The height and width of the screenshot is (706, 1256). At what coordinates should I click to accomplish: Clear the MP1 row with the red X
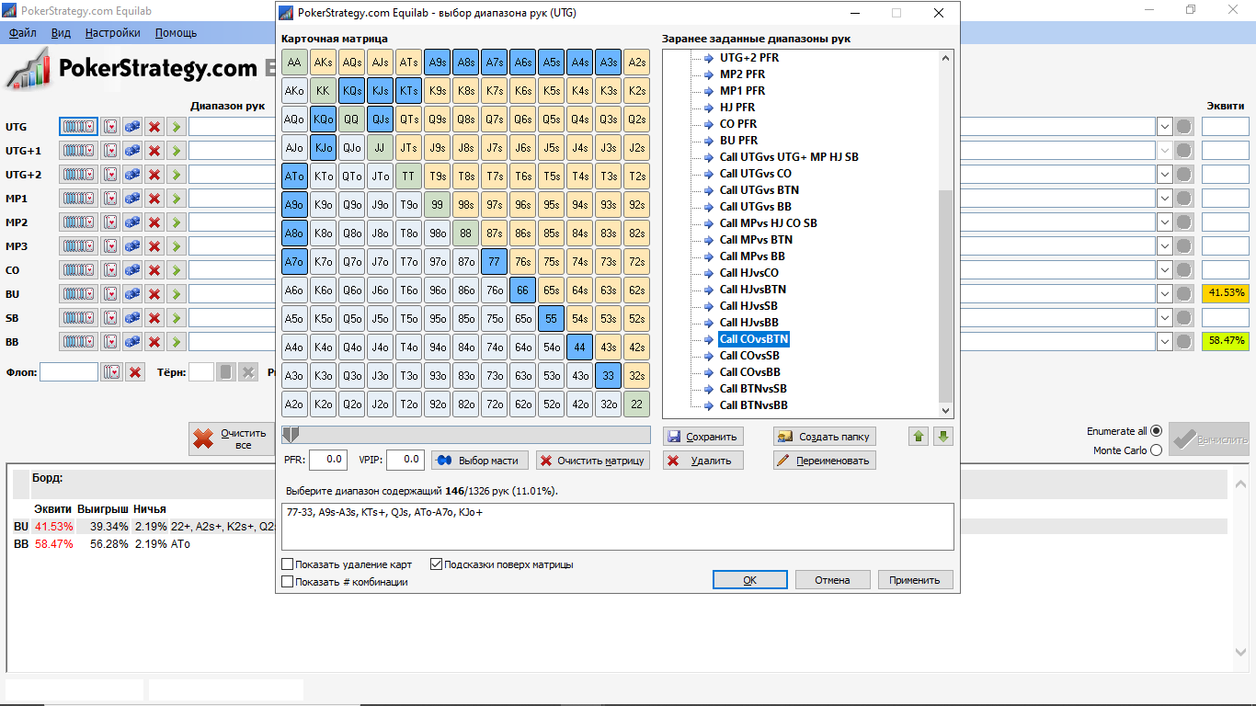click(154, 198)
